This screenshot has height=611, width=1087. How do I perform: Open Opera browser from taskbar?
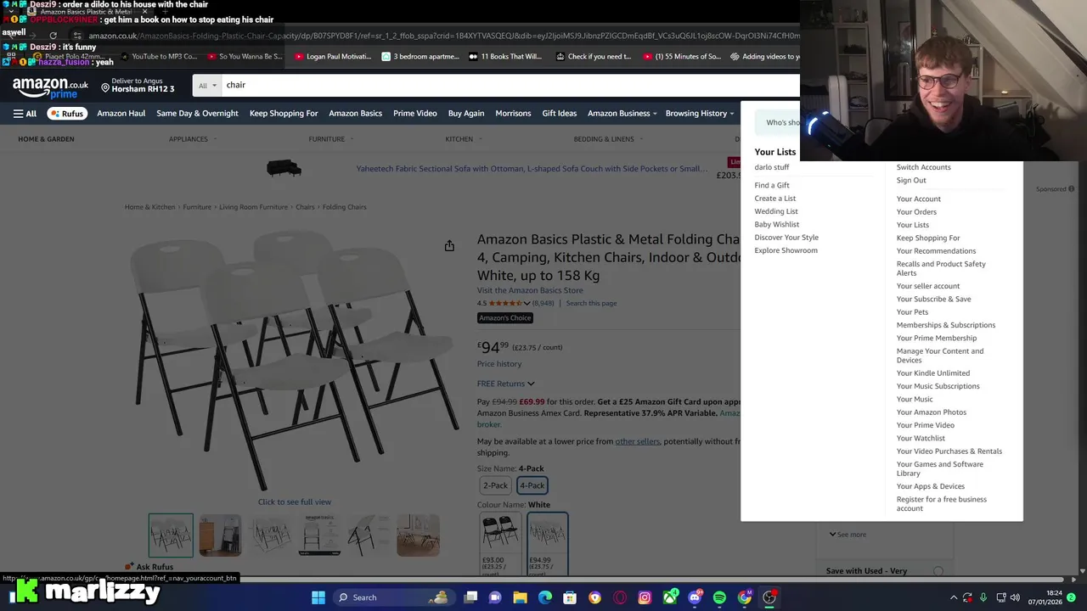click(620, 597)
